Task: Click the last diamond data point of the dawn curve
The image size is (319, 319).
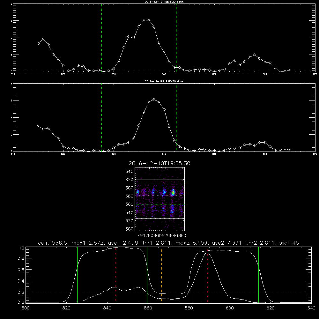Action: tap(290, 70)
